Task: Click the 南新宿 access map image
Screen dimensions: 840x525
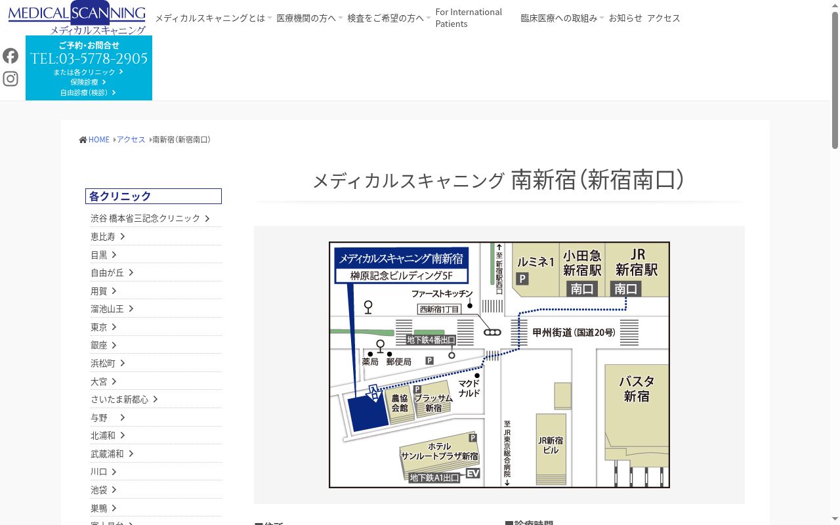Action: point(499,365)
